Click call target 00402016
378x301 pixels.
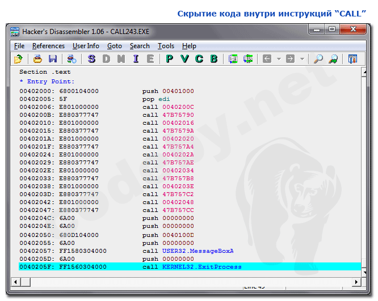178,123
